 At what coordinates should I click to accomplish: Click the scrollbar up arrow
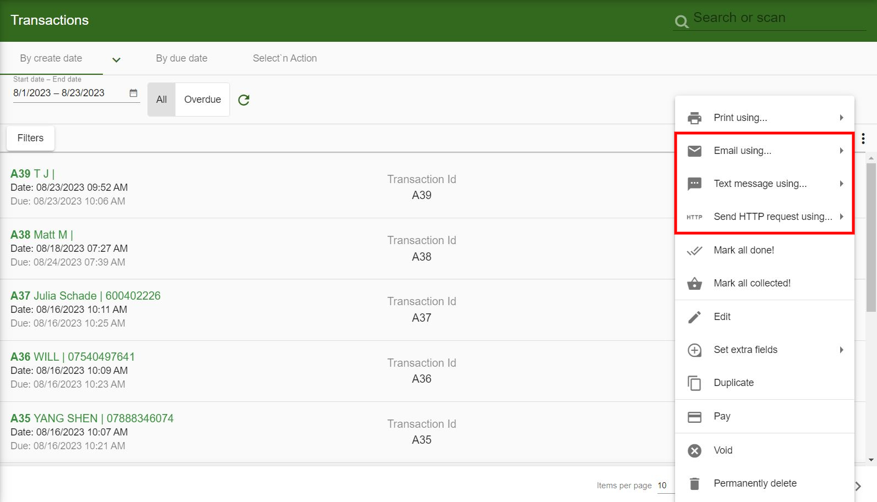click(871, 158)
